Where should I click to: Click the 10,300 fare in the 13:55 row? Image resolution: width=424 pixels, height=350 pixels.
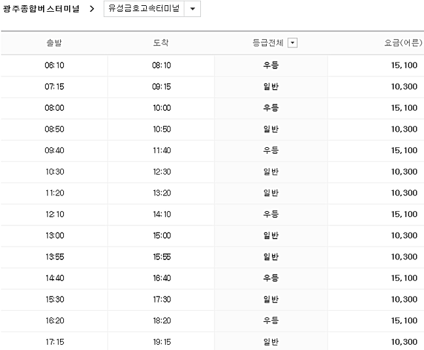click(x=404, y=257)
